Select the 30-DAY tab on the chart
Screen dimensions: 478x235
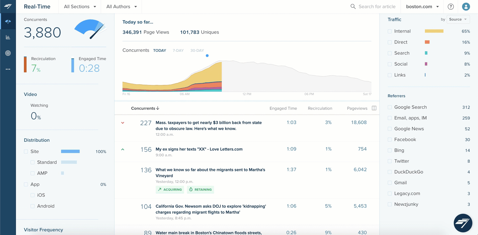197,50
